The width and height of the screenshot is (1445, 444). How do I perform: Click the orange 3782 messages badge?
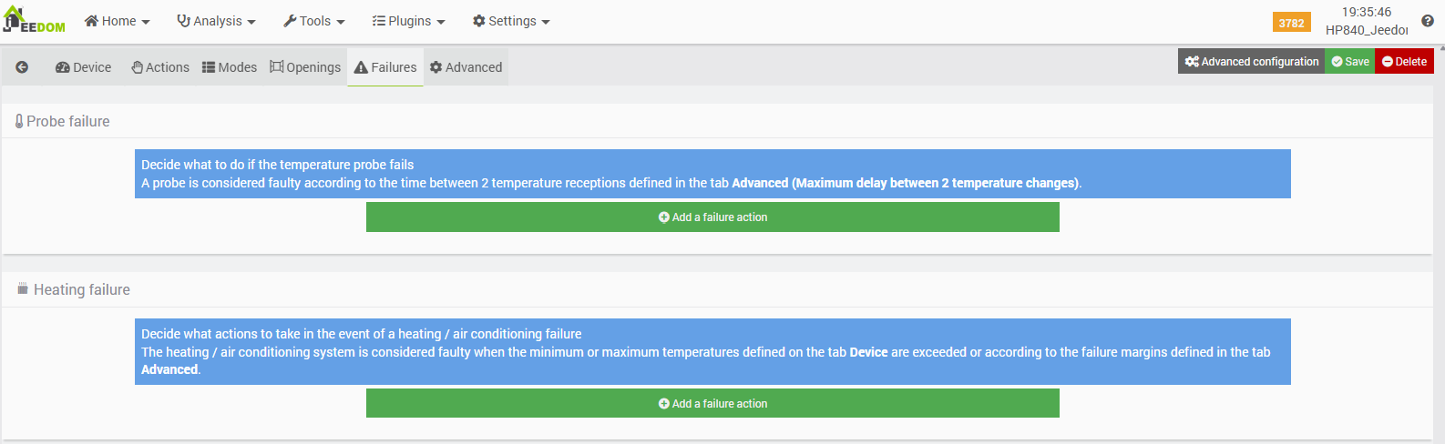click(x=1291, y=23)
